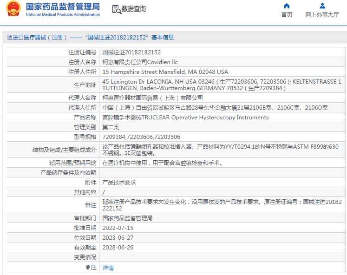
Task: Select intended use 在医疗机构中使用
Action: coord(163,163)
